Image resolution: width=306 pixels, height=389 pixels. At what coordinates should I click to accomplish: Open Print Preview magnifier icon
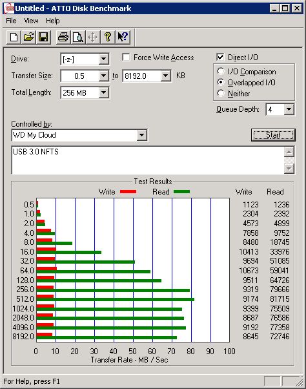[x=78, y=37]
